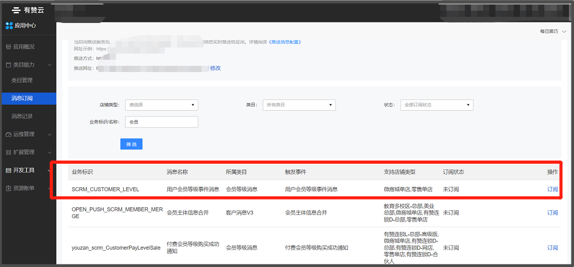Viewport: 574px width, 267px height.
Task: Click the 应用概况 sidebar icon
Action: [x=9, y=47]
